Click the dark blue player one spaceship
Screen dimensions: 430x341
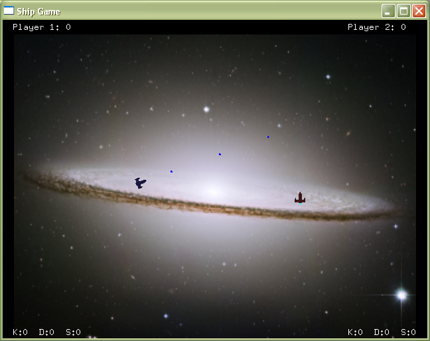click(141, 183)
